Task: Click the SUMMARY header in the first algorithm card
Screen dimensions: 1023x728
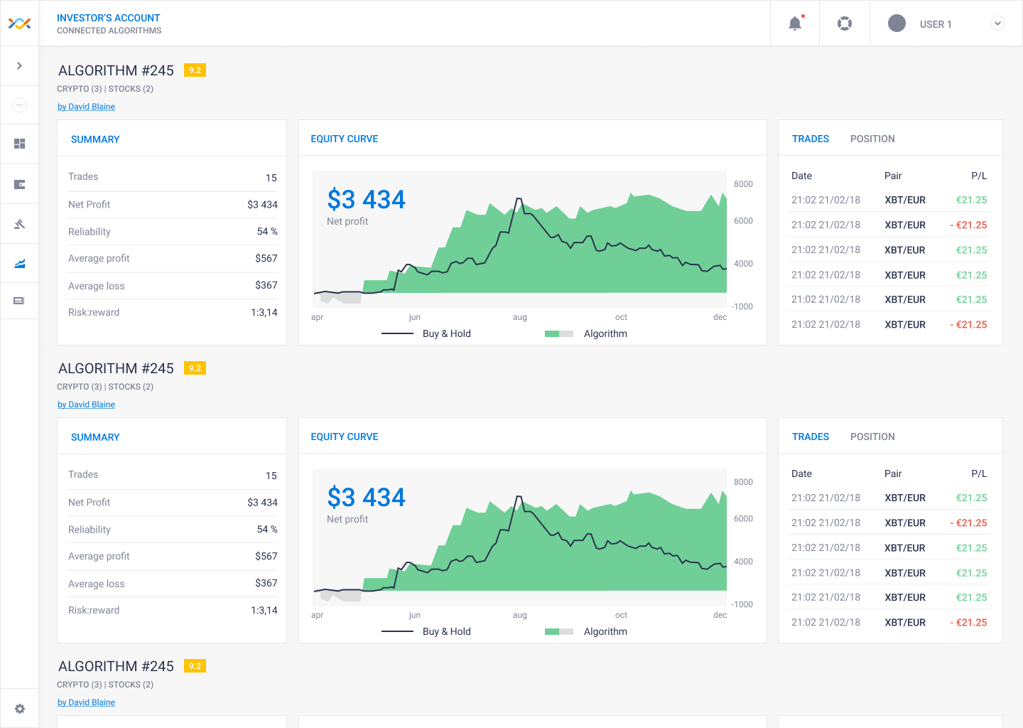Action: point(95,139)
